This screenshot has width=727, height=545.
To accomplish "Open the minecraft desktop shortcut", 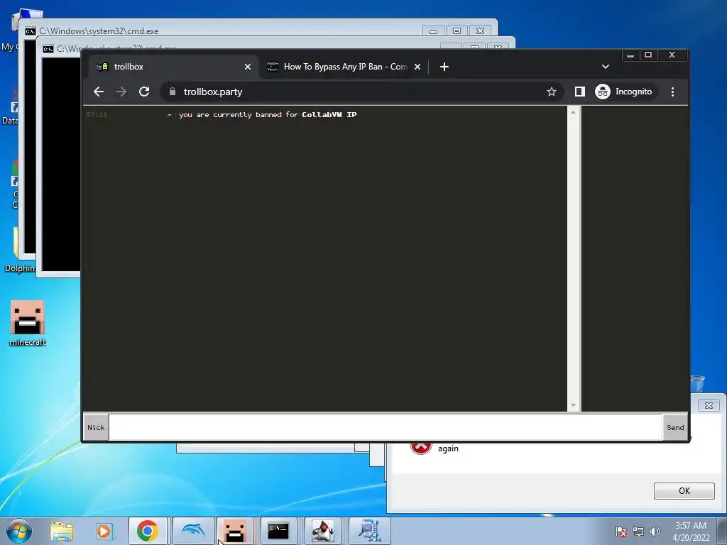I will click(x=28, y=323).
